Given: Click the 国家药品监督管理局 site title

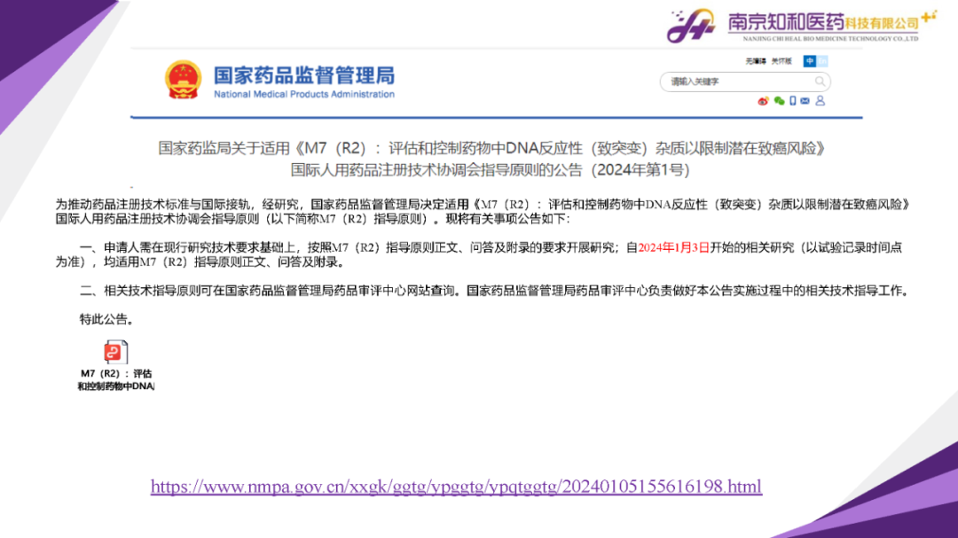Looking at the screenshot, I should 303,74.
